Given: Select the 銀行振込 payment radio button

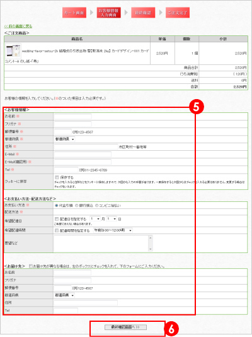Looking at the screenshot, I should [77, 206].
